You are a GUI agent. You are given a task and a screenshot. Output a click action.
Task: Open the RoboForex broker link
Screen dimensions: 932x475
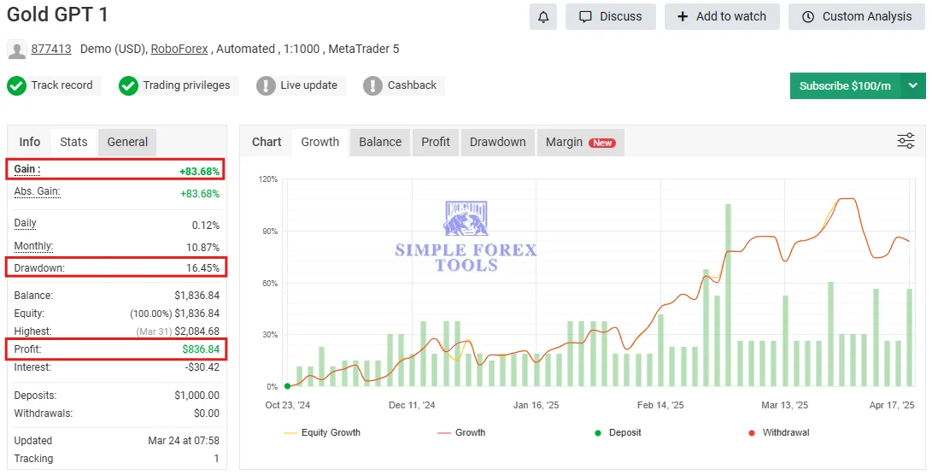pos(179,50)
